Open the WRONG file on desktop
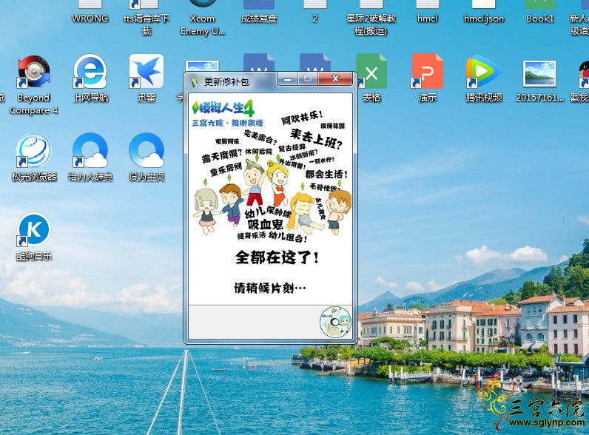Screen dimensions: 589x435 [x=90, y=12]
